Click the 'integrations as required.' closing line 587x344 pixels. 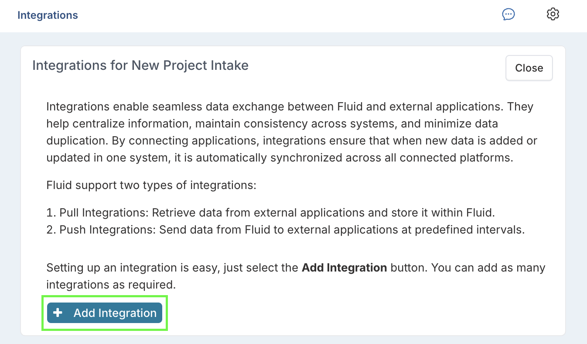point(111,285)
